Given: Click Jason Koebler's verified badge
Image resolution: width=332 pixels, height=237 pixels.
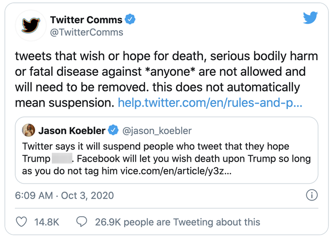Looking at the screenshot, I should 113,130.
